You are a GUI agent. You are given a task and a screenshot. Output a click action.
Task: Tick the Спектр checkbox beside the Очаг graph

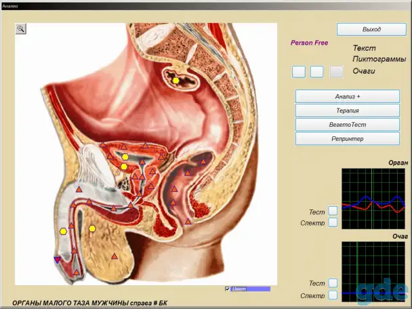[333, 295]
